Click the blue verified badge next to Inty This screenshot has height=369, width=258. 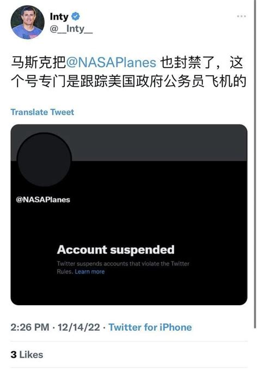tap(76, 16)
